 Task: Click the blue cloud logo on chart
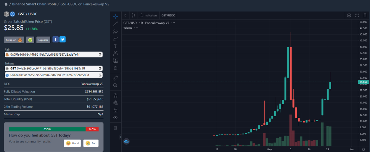tap(127, 141)
